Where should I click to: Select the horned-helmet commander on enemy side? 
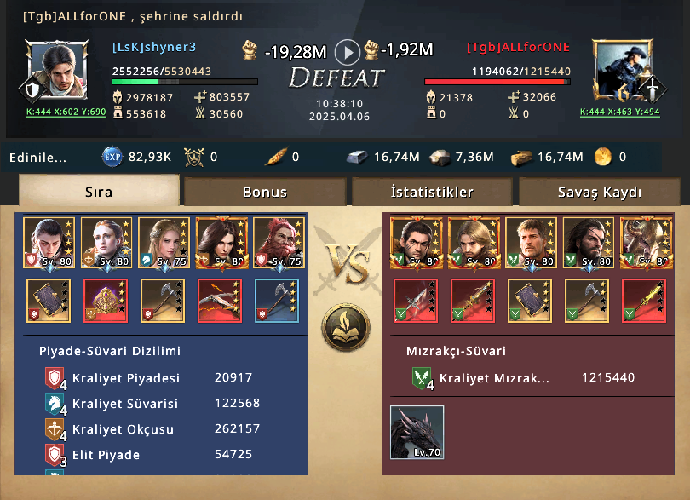pos(646,243)
